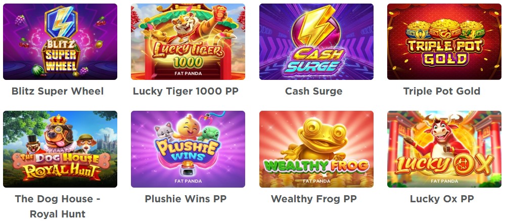Open the Plushie Wins game thumbnail
The image size is (505, 221).
point(188,149)
